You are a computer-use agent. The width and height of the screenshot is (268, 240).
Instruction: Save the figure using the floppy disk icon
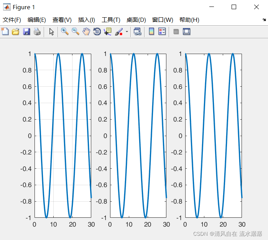tap(26, 32)
